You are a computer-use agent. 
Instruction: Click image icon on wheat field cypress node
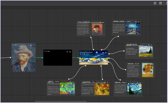[x=151, y=45]
